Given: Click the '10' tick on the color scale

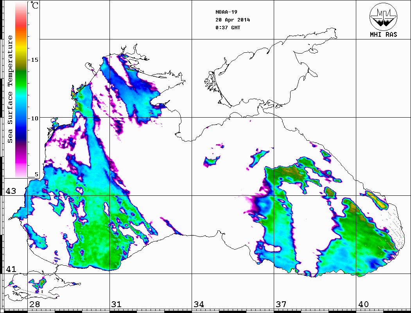Looking at the screenshot, I should click(x=34, y=118).
